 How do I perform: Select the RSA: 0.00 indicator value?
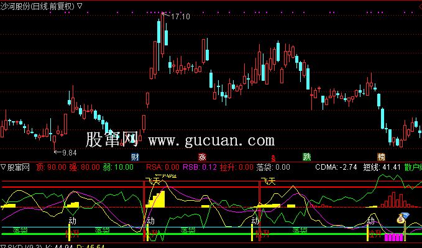163,167
